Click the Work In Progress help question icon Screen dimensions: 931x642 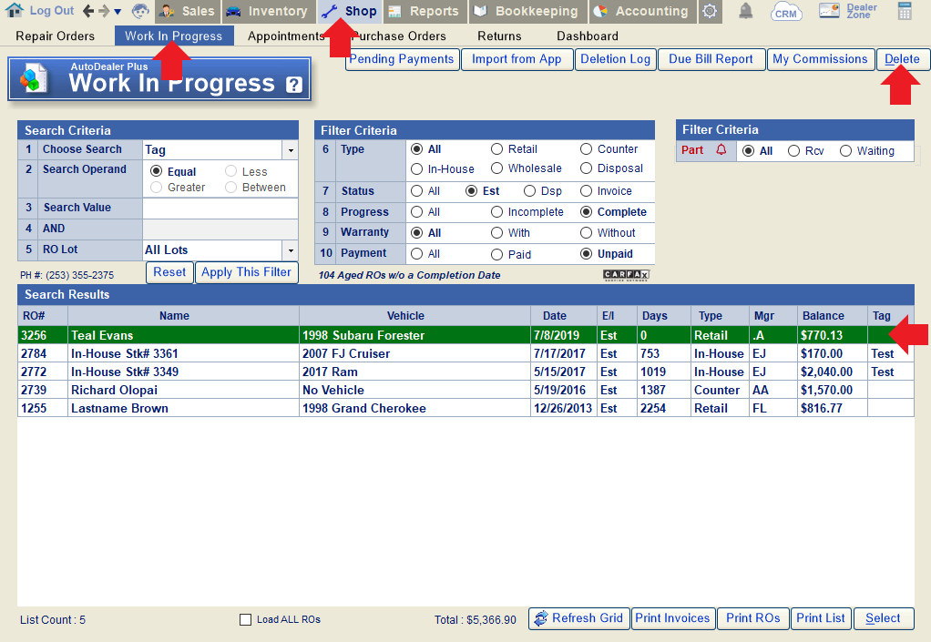tap(294, 85)
